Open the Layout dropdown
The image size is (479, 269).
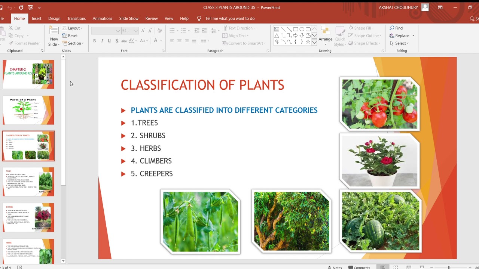[72, 28]
